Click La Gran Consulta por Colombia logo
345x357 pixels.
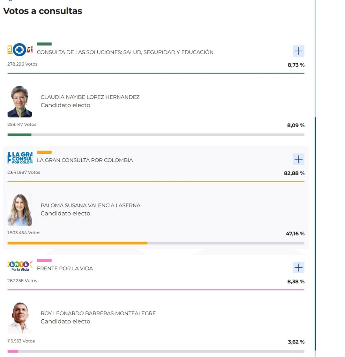20,158
